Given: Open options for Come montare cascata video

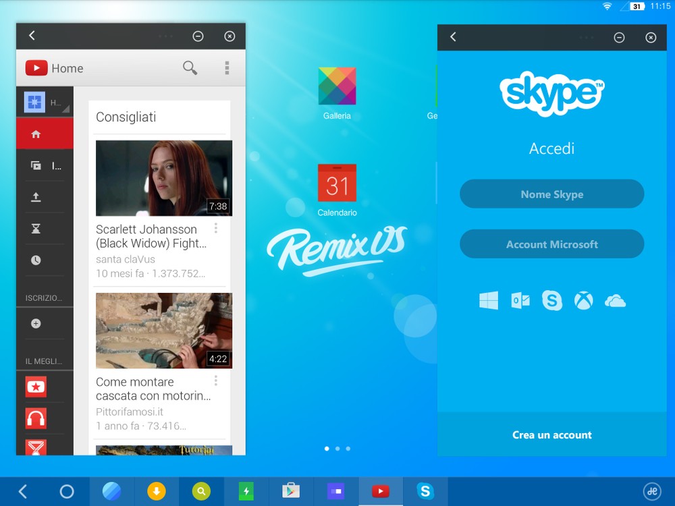Looking at the screenshot, I should coord(216,381).
